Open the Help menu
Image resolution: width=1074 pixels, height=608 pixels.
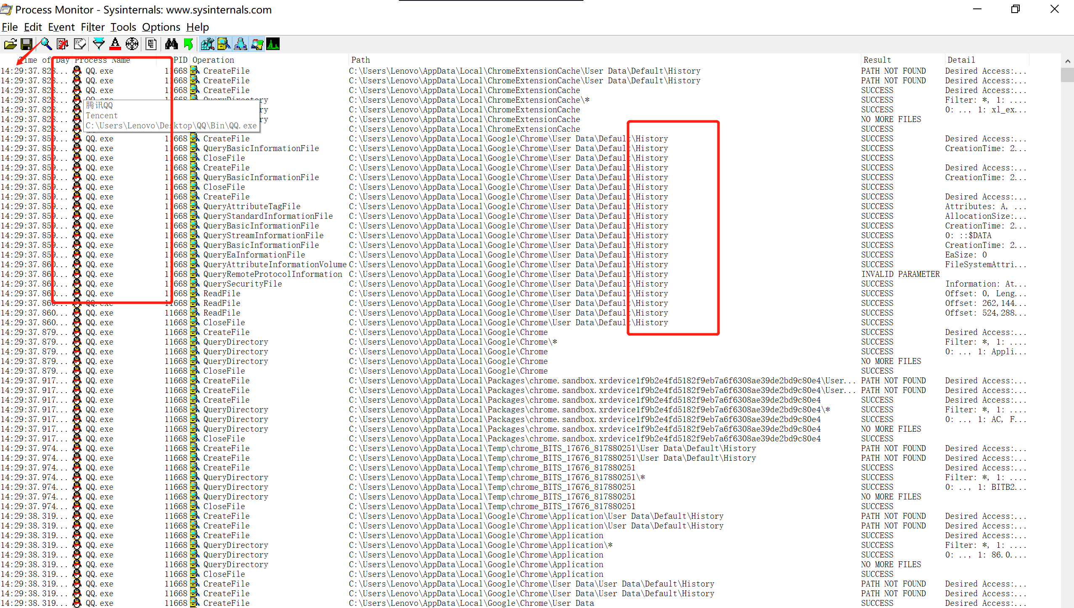coord(198,27)
